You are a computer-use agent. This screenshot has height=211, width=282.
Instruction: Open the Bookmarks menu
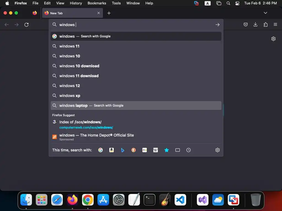[x=97, y=3]
